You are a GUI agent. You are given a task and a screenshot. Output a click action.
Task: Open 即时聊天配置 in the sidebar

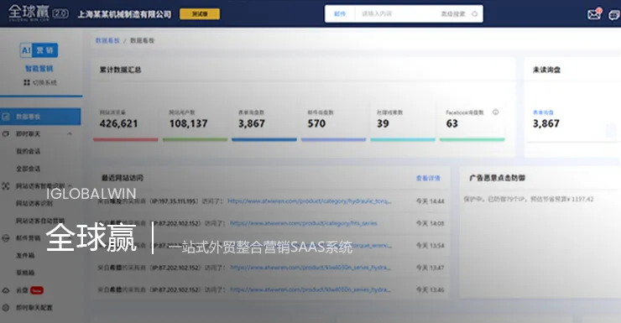34,307
